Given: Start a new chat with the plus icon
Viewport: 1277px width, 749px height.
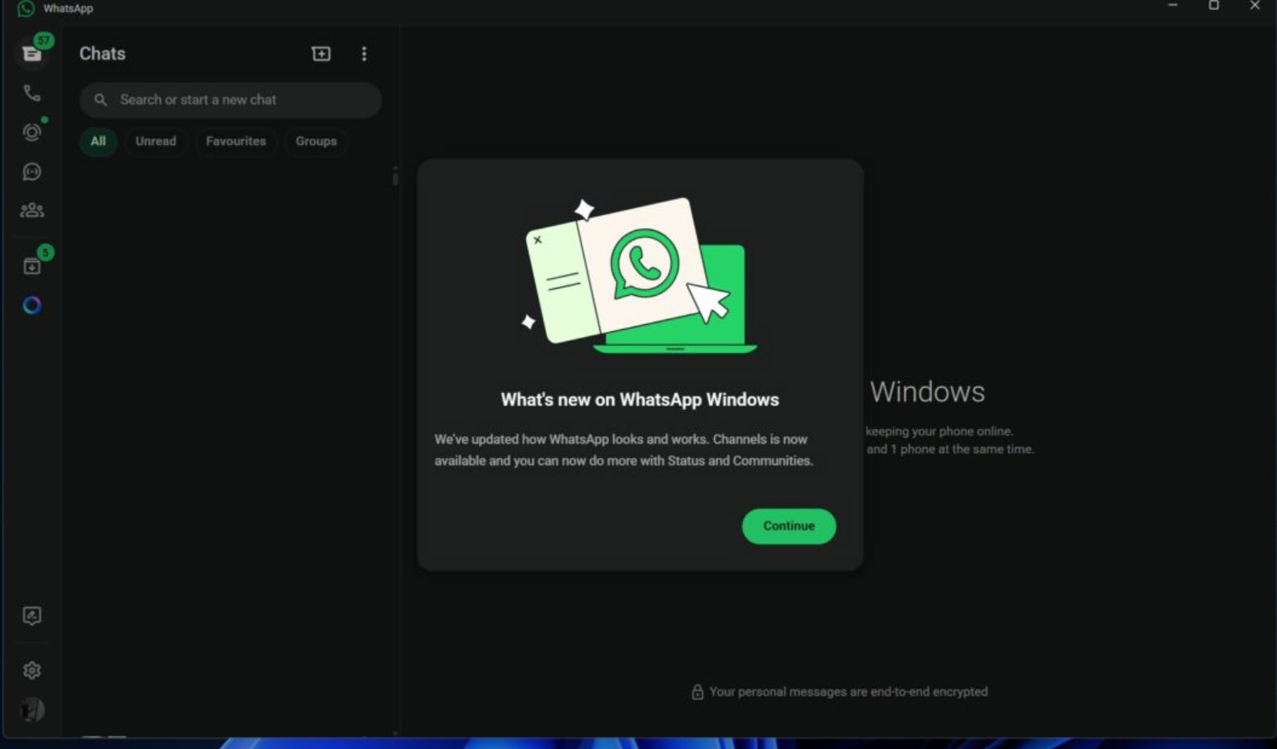Looking at the screenshot, I should tap(321, 54).
